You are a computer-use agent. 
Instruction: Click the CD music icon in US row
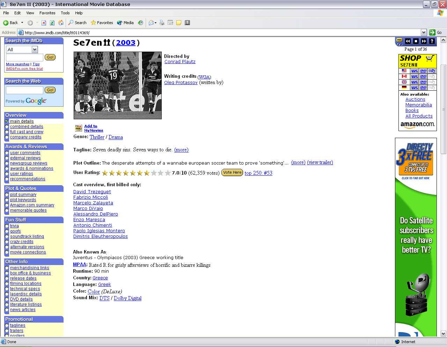432,71
